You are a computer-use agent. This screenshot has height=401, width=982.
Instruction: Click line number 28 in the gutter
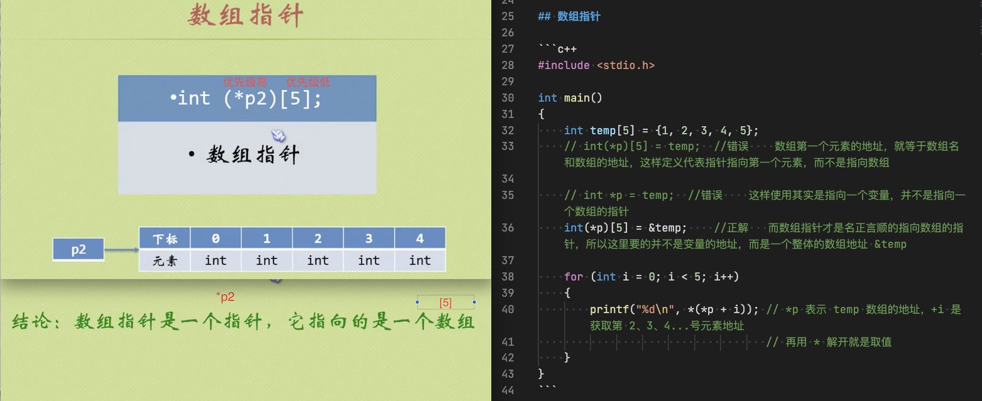click(508, 65)
